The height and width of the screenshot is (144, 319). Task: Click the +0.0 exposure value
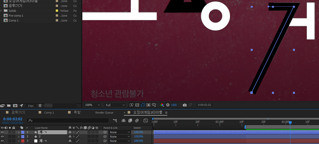point(174,105)
